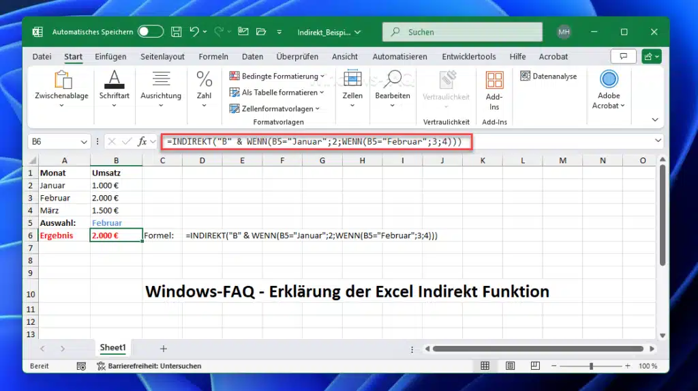Select the red 2.000 € result cell
Image resolution: width=698 pixels, height=391 pixels.
tap(116, 235)
